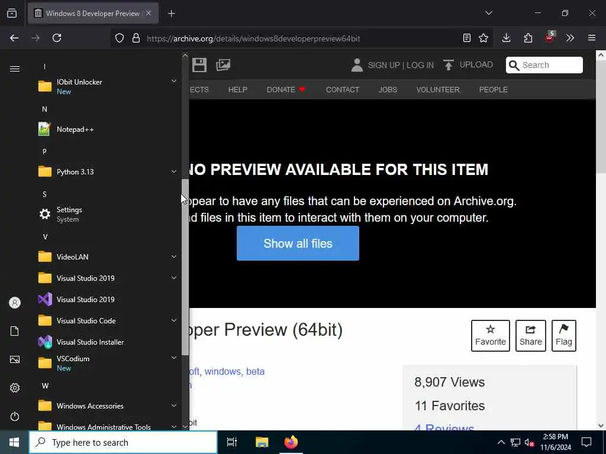606x454 pixels.
Task: Open Pictures icon in Start sidebar
Action: [15, 359]
